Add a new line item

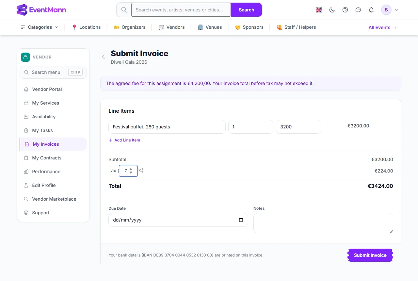click(x=124, y=140)
